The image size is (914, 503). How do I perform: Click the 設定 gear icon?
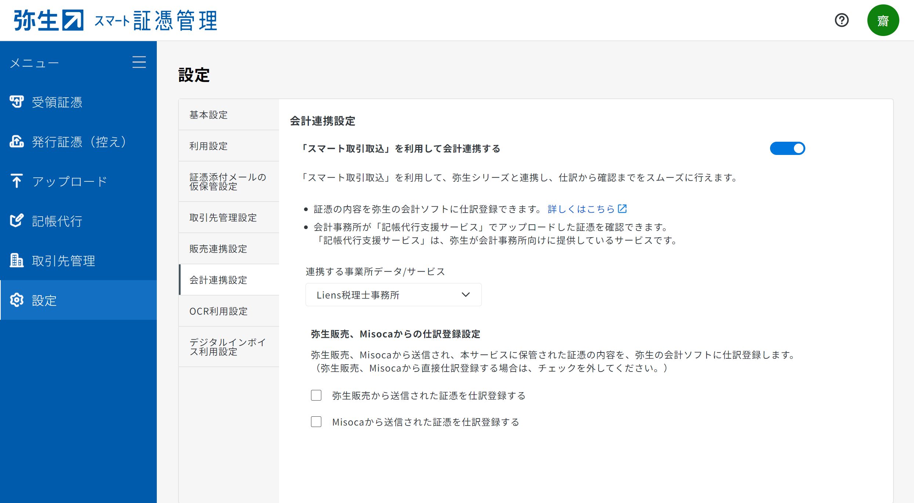[17, 300]
